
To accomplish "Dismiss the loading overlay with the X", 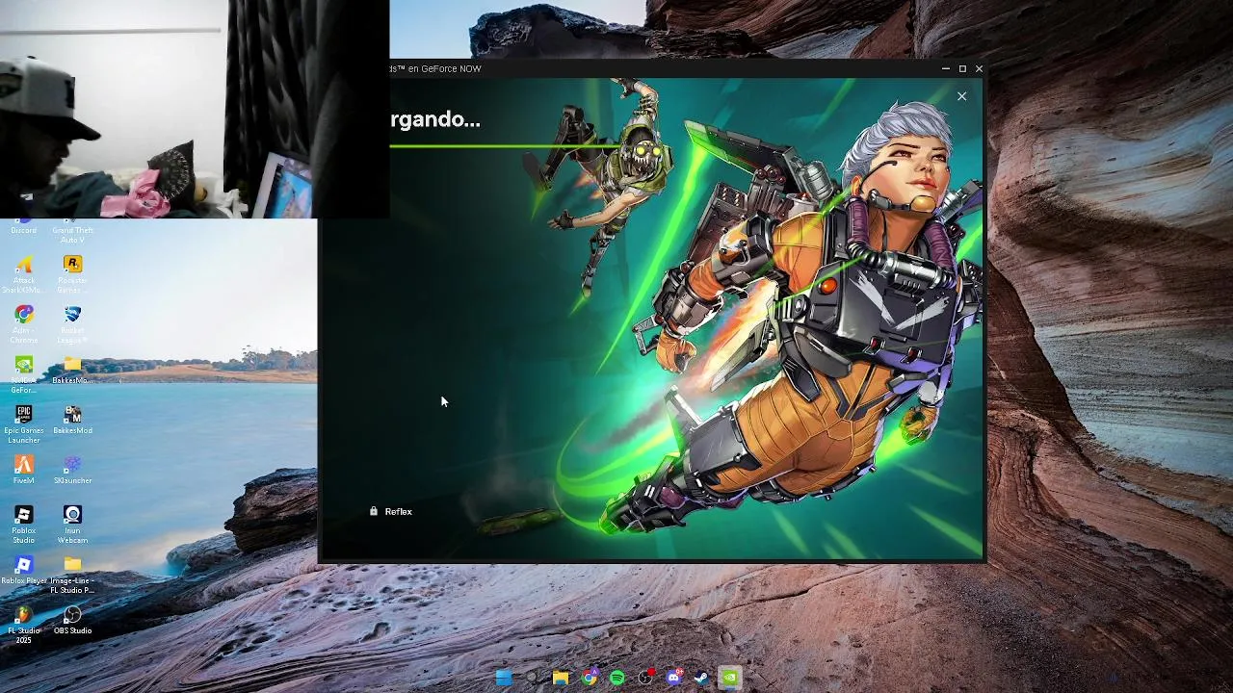I will (961, 96).
